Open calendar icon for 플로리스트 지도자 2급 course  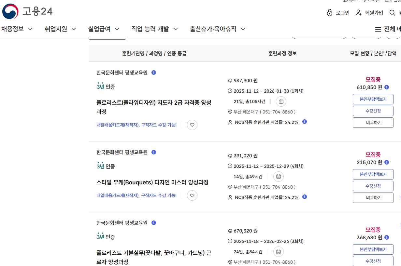click(281, 101)
